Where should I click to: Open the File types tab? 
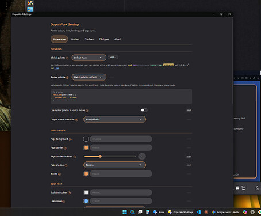pyautogui.click(x=104, y=39)
